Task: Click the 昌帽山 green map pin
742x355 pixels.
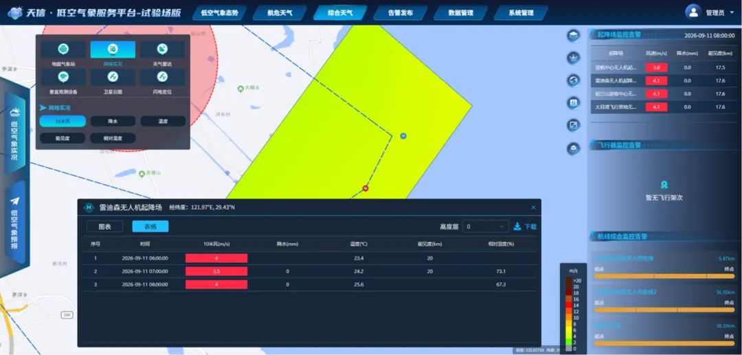Action: (142, 174)
